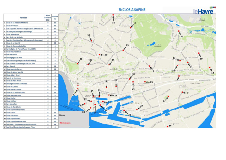Select the 'Place de la médaille Militaire' row
Screen dimensions: 226x160
tap(23, 23)
